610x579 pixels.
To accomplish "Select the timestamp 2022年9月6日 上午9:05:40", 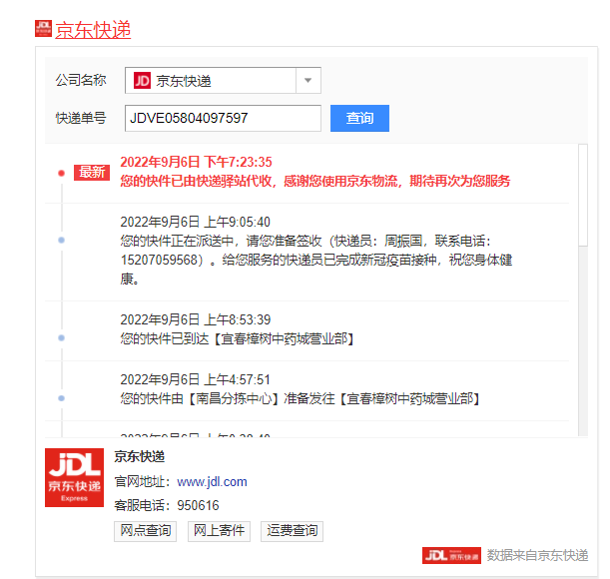I will tap(196, 222).
